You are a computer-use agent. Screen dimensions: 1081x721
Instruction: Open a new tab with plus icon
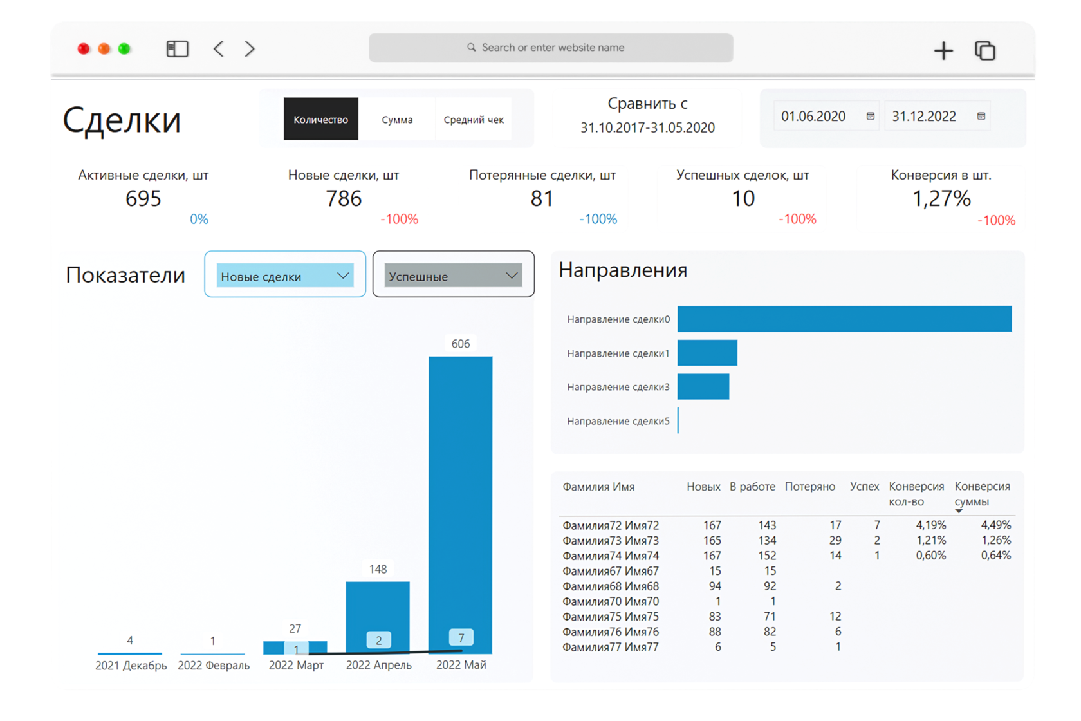[x=943, y=50]
